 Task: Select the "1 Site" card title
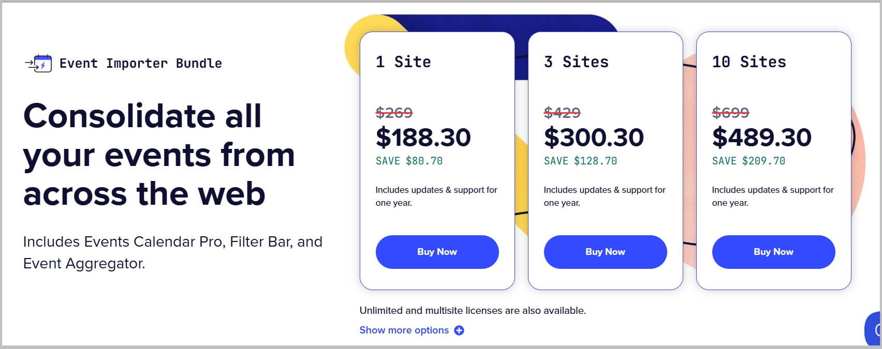(403, 62)
